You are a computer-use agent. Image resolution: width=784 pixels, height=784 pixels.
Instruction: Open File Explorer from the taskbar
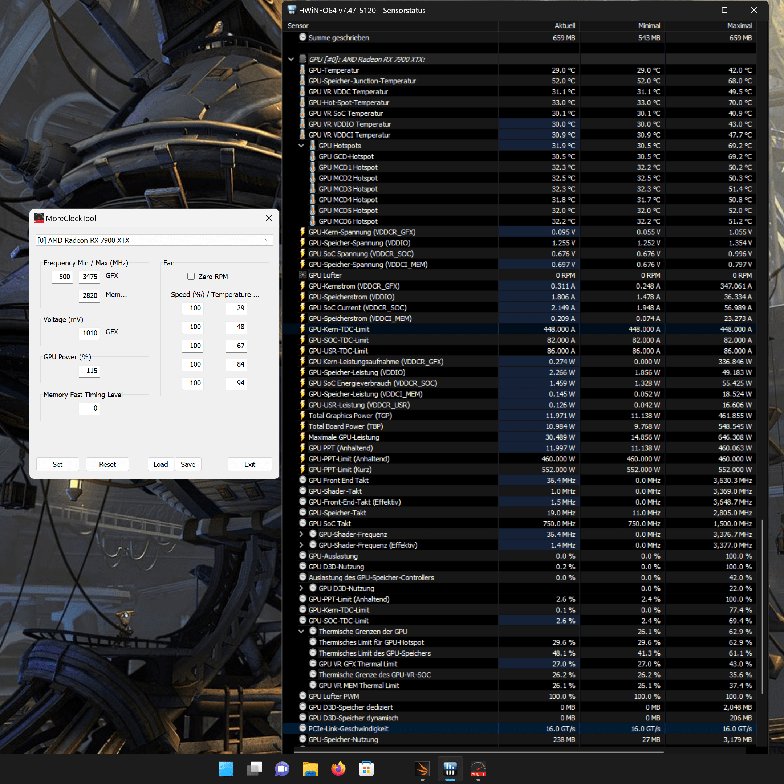[310, 769]
